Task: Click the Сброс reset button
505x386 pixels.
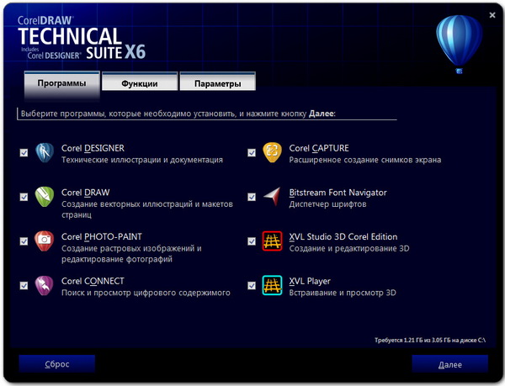Action: tap(56, 364)
